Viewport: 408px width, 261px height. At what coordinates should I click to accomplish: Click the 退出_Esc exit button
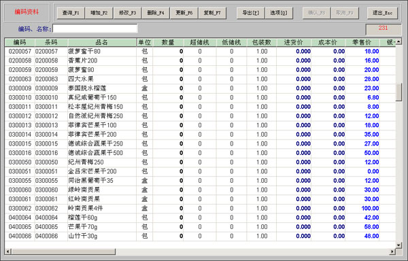[x=382, y=13]
